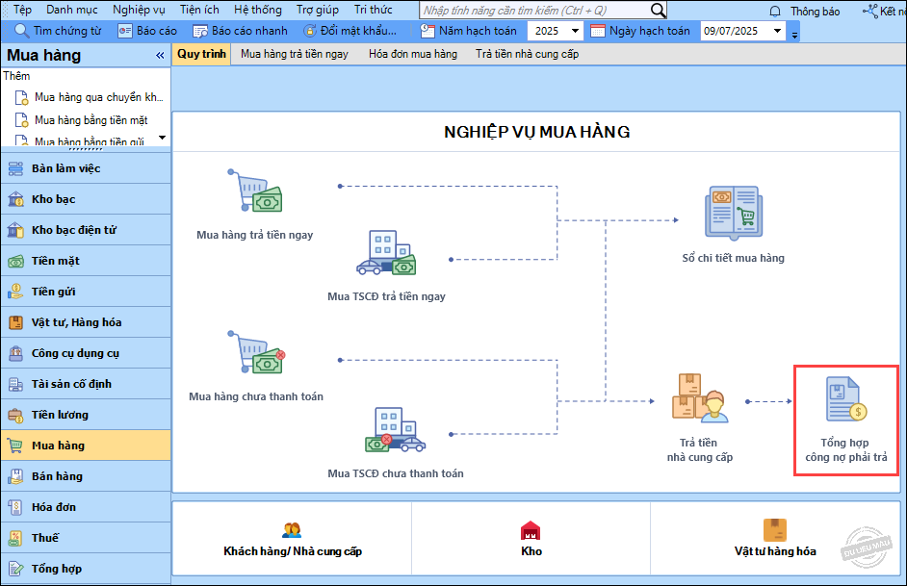Open Công cụ dụng cụ module
The height and width of the screenshot is (586, 907).
[86, 353]
